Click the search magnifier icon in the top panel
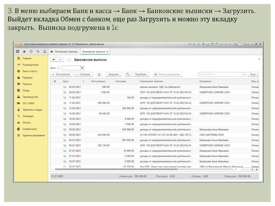Screen dimensions: 275x206 (x=38, y=52)
